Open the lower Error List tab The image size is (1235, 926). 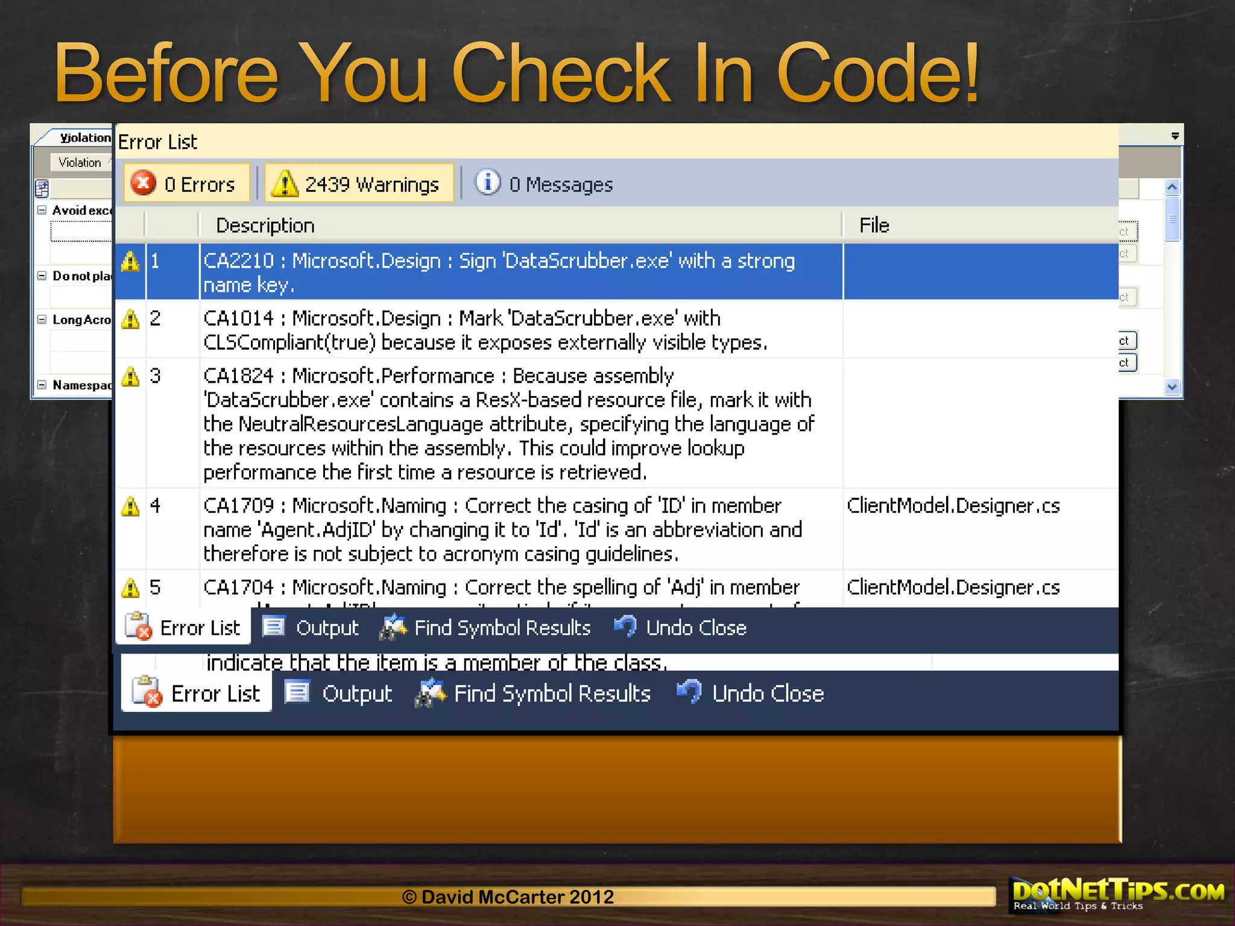[x=197, y=692]
